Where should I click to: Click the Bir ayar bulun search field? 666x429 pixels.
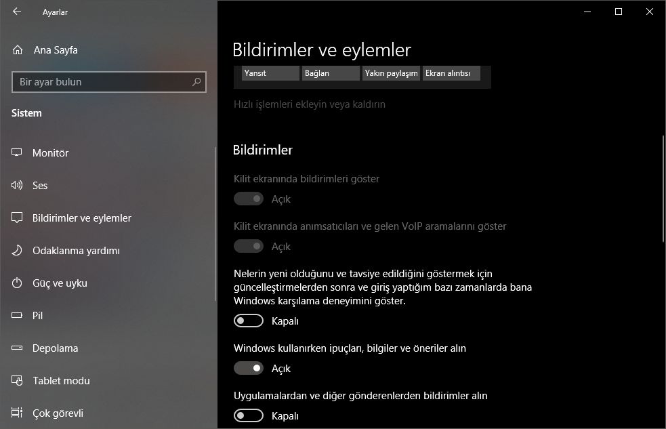click(x=108, y=82)
